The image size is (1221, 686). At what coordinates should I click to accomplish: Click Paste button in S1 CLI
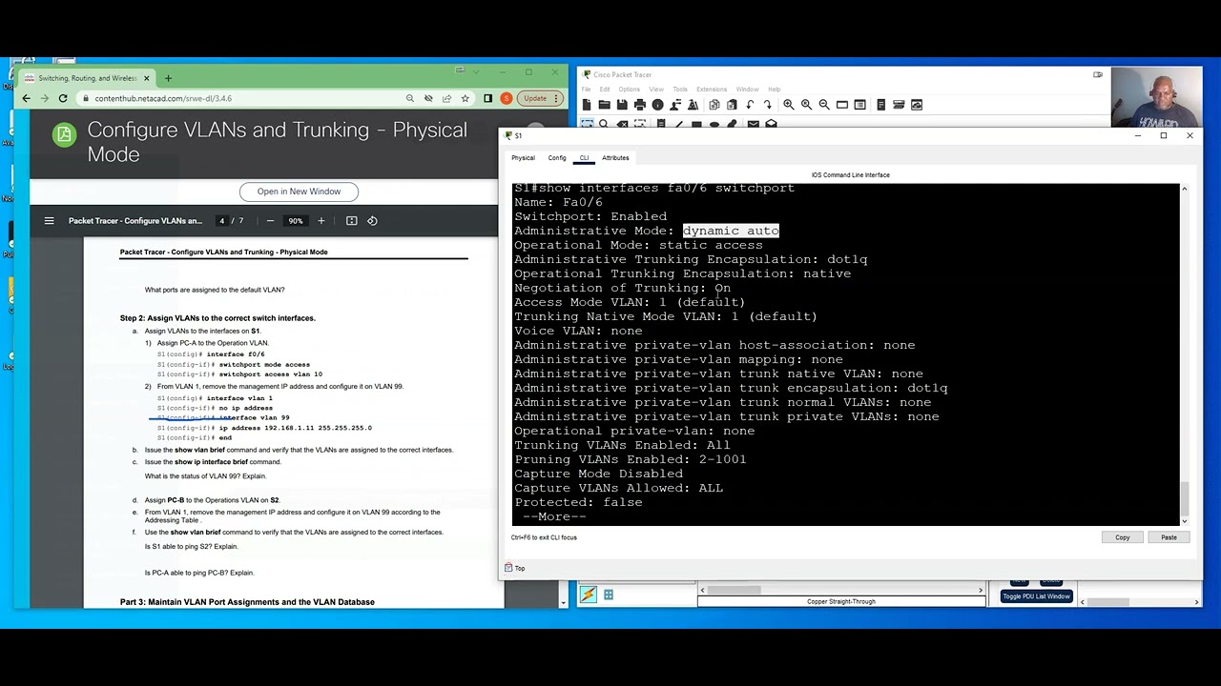pos(1169,537)
